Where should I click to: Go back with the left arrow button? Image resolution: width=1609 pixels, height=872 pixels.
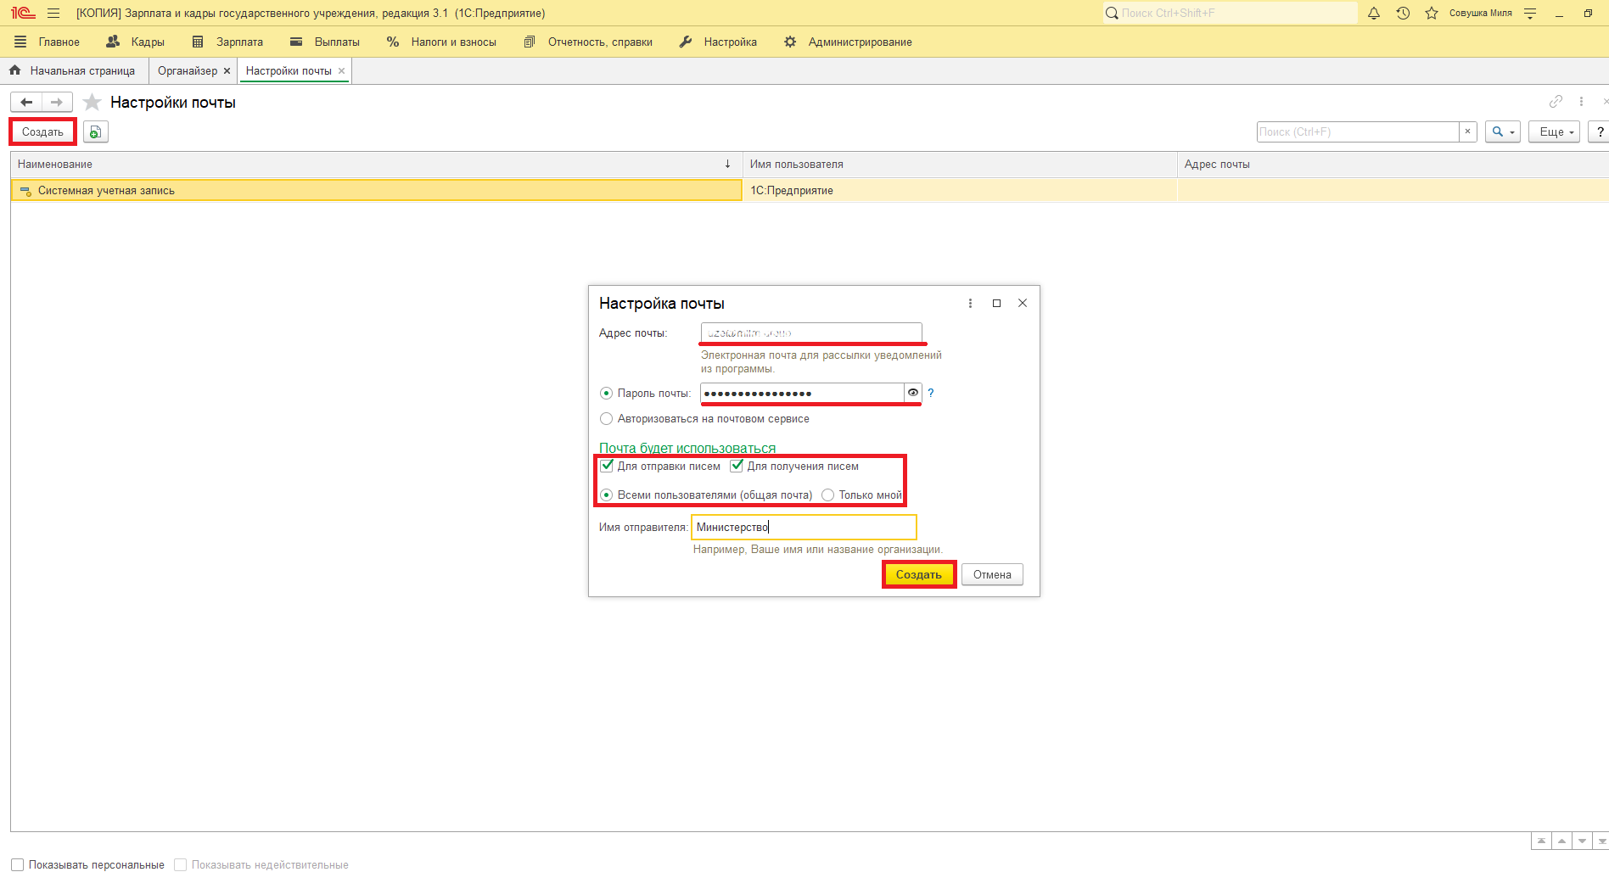(26, 103)
